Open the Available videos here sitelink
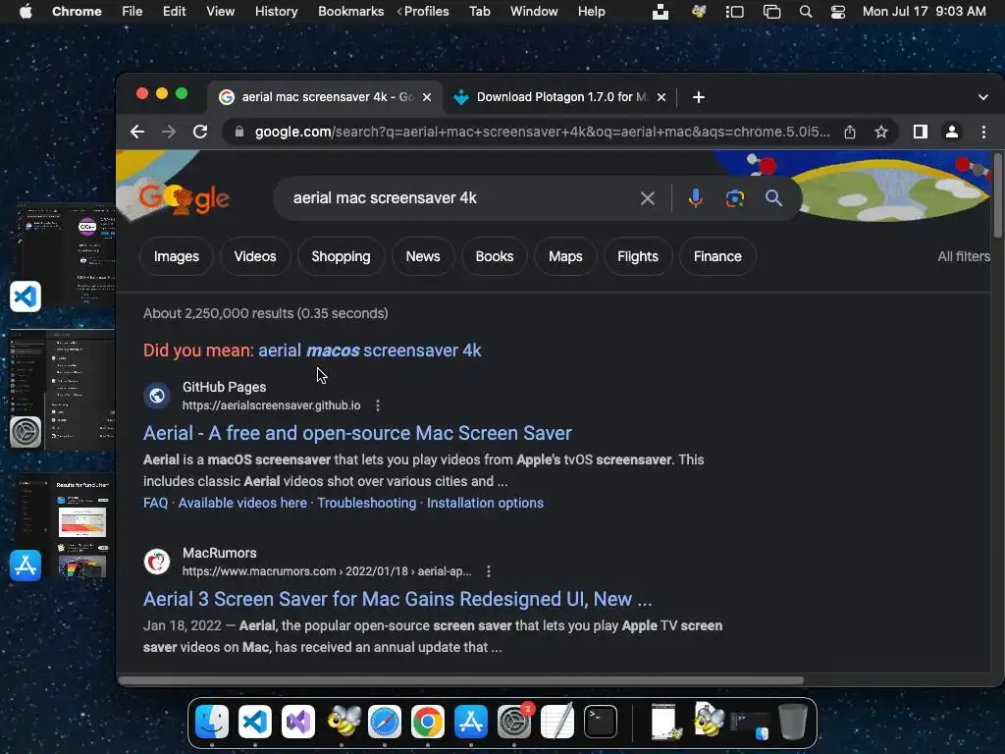 pos(242,504)
